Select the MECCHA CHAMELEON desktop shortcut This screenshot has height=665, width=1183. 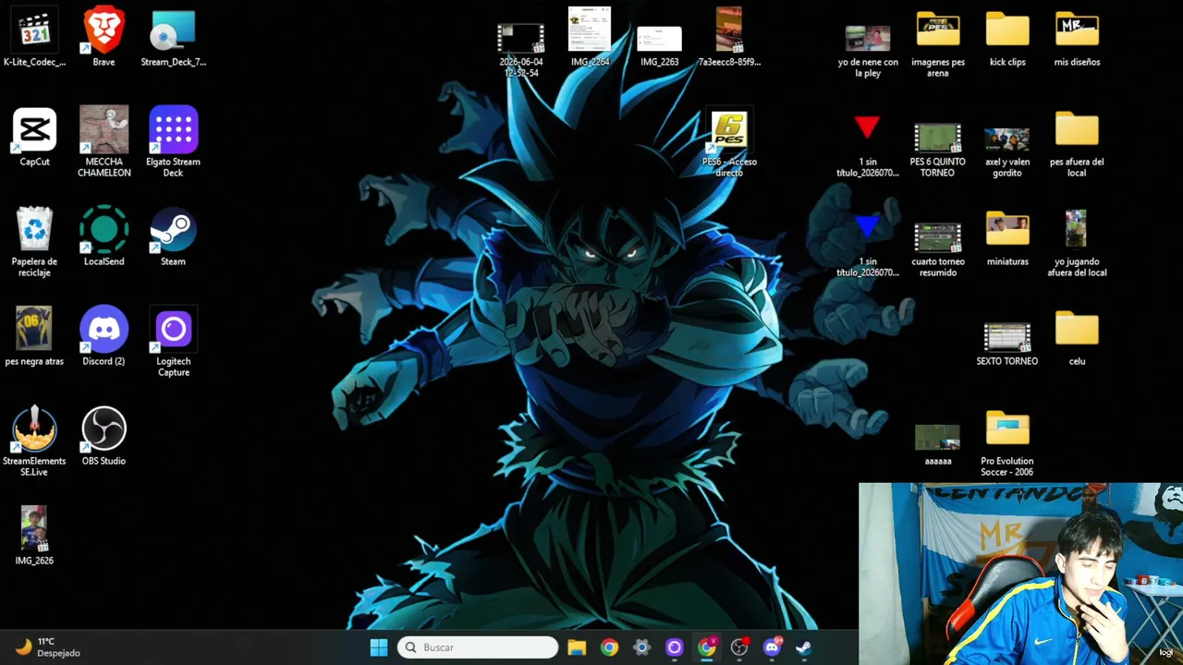(x=104, y=143)
